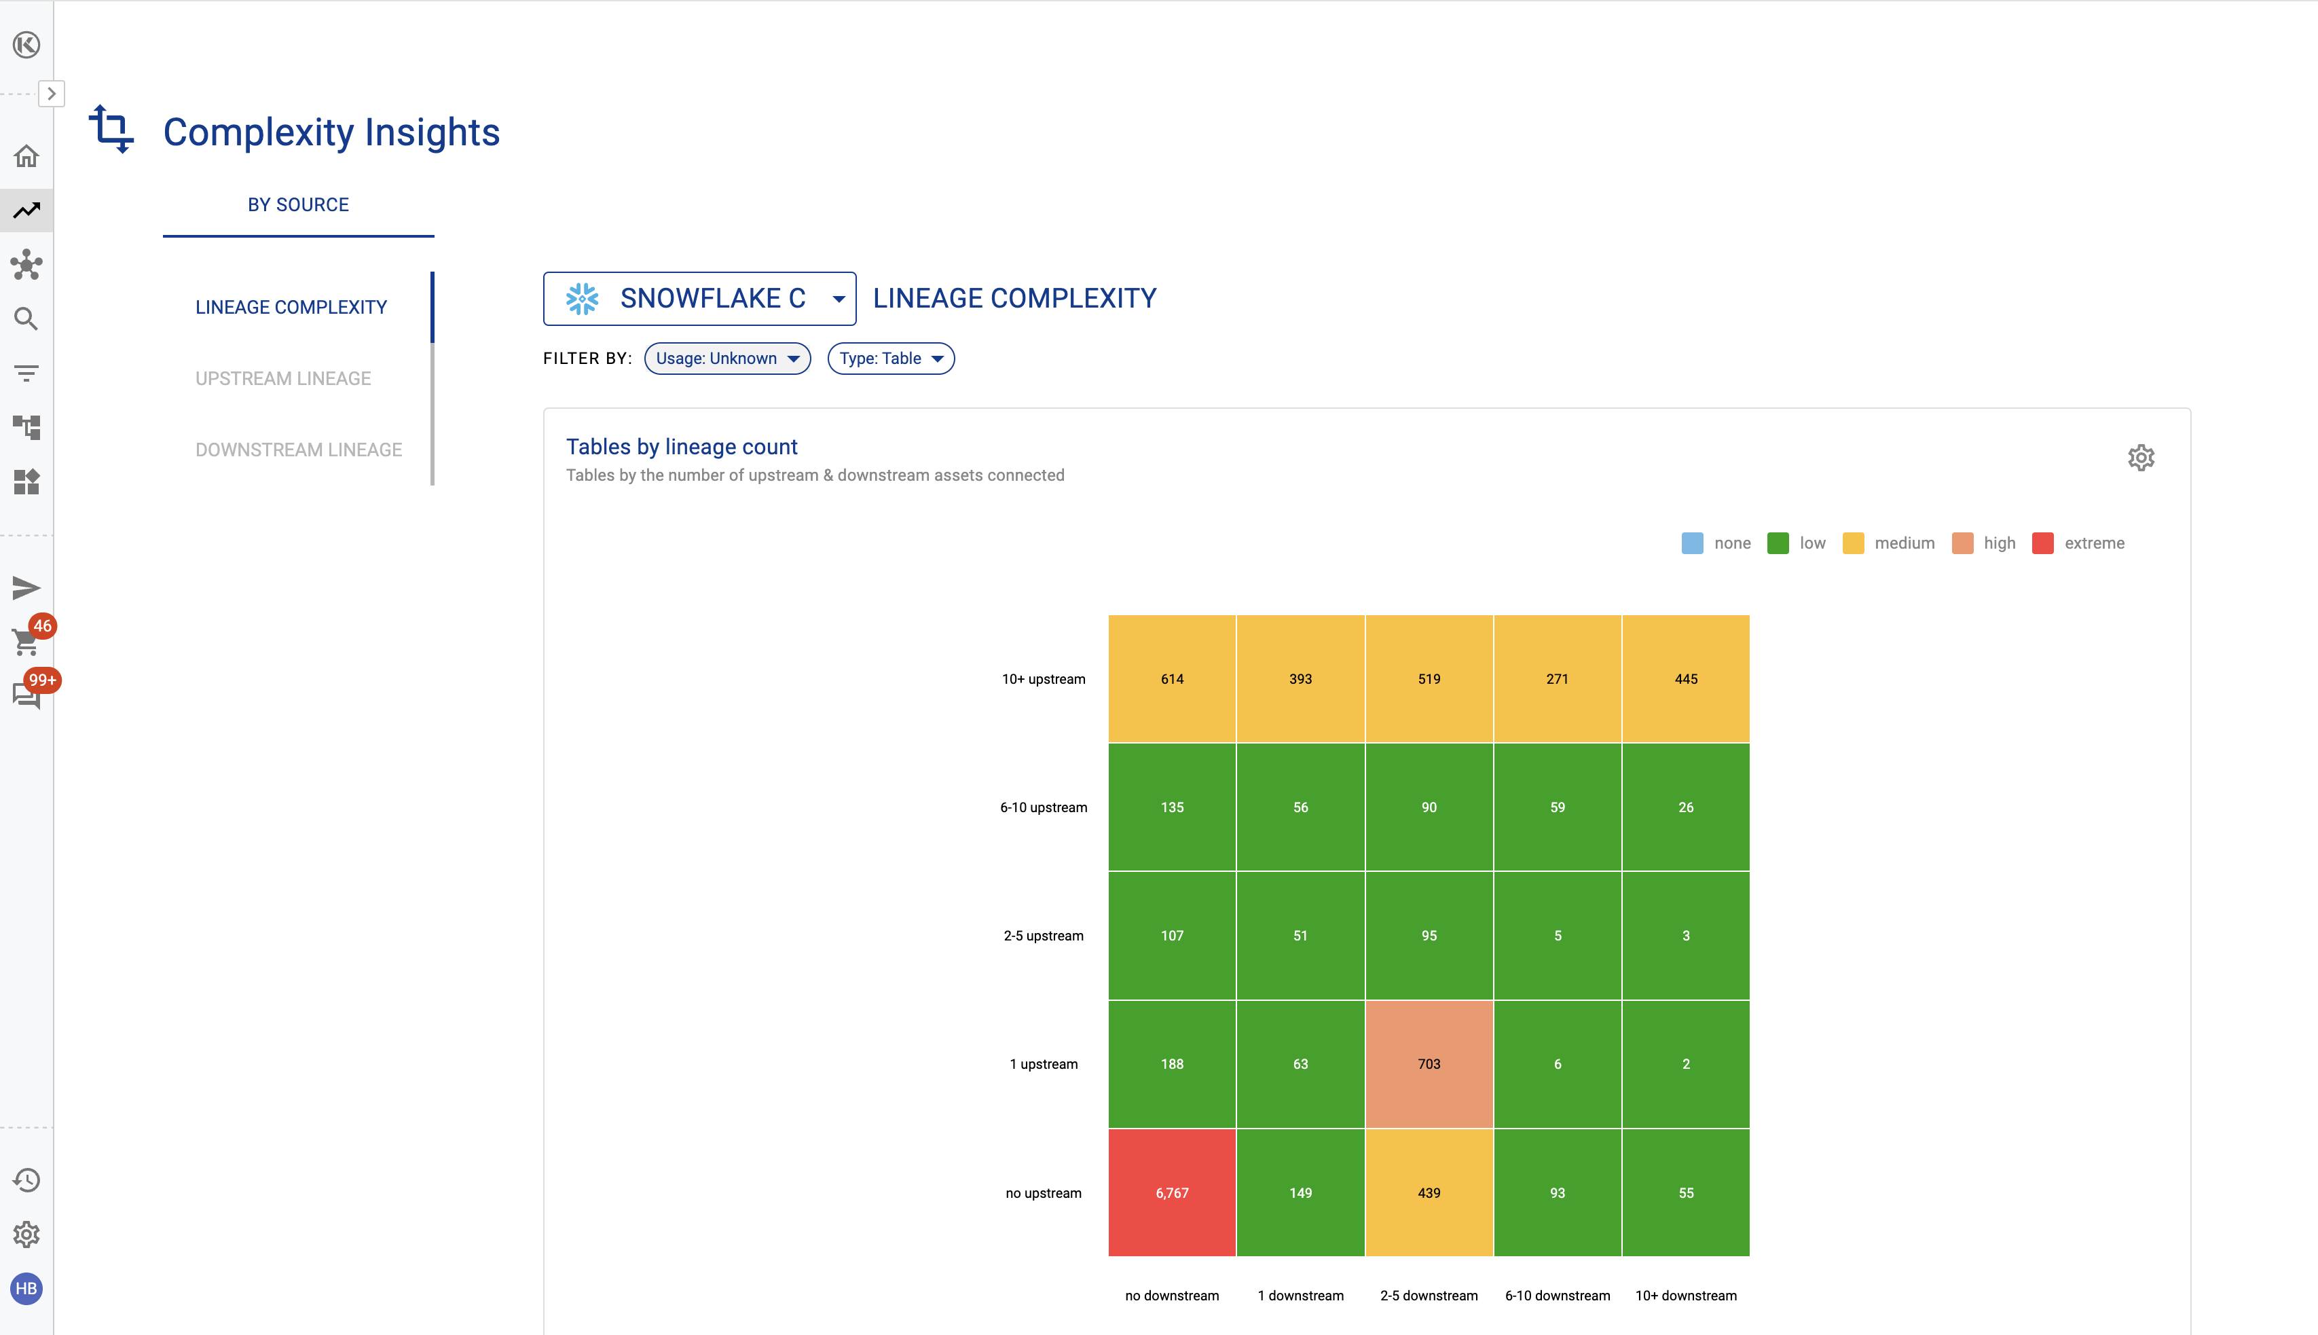
Task: Open the history clock icon
Action: coord(26,1180)
